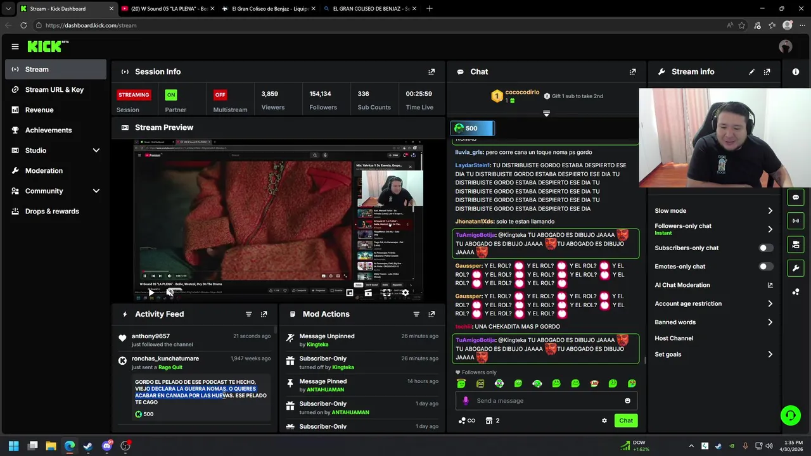Screen dimensions: 811x456
Task: Open chat settings gear beside Chat button
Action: (604, 421)
